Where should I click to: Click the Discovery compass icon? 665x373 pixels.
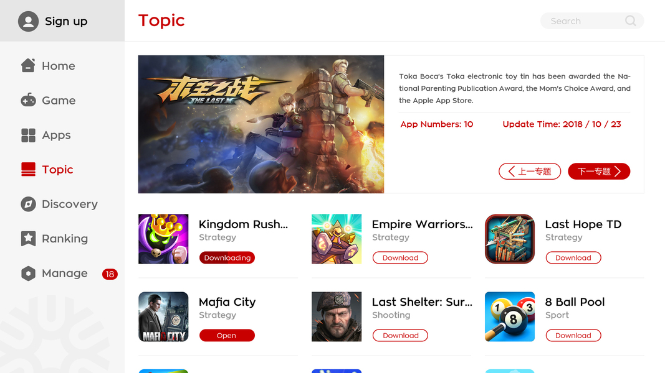click(x=29, y=204)
